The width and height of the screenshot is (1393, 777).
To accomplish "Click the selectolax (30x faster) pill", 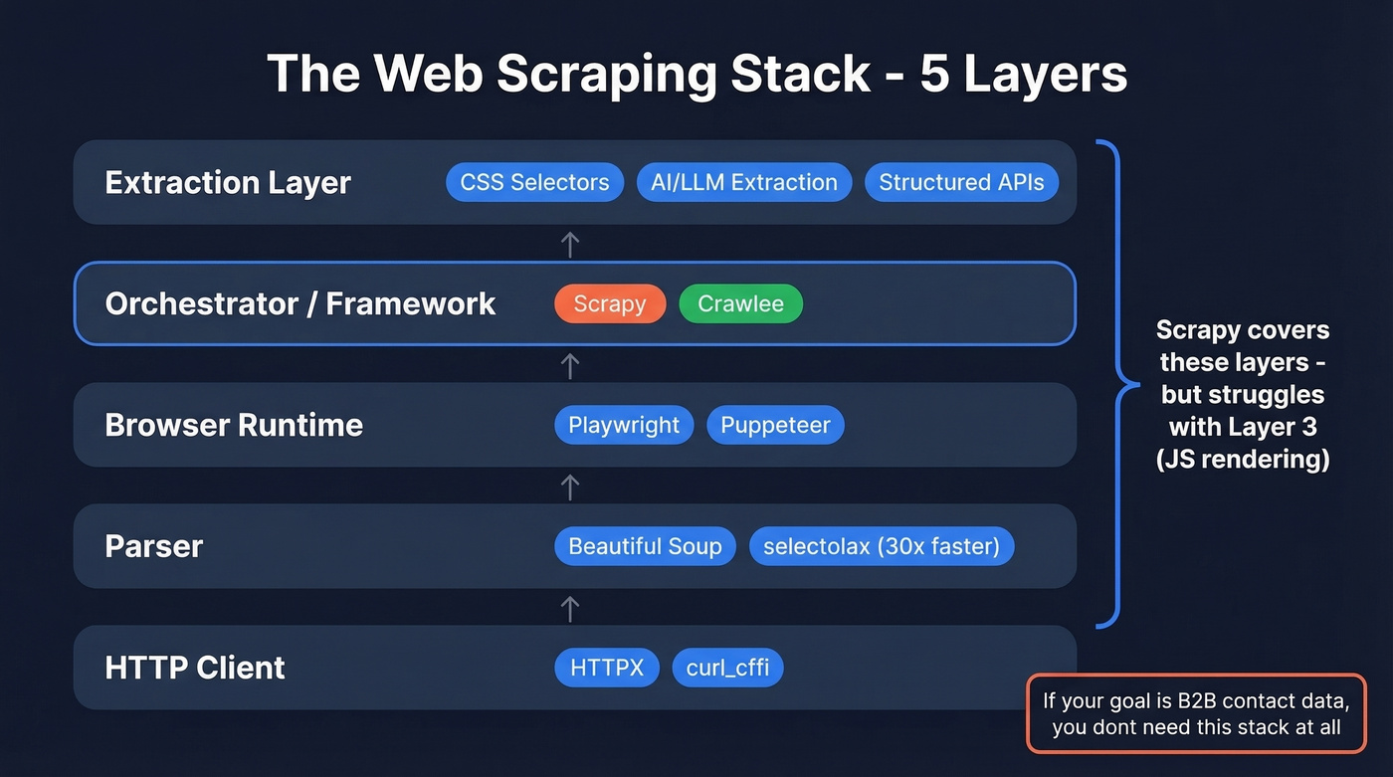I will tap(882, 546).
